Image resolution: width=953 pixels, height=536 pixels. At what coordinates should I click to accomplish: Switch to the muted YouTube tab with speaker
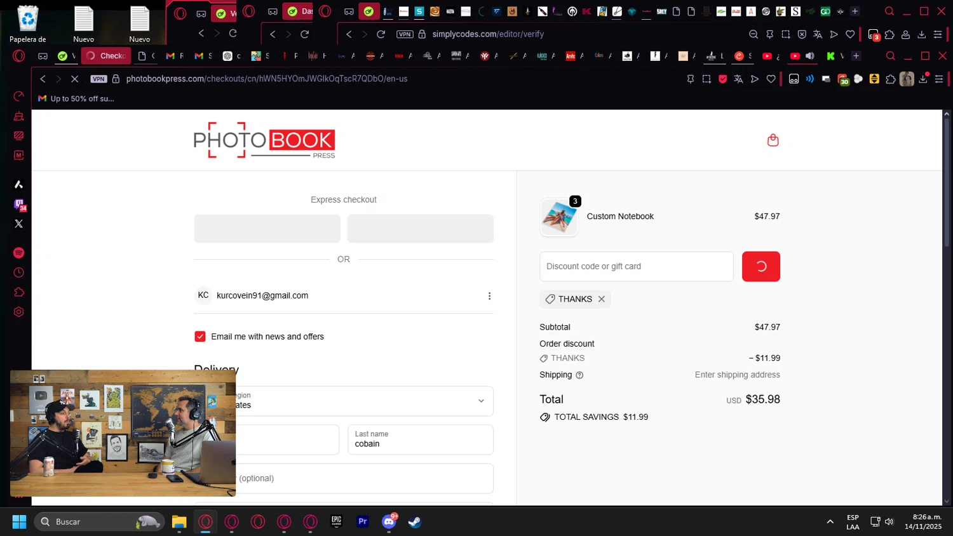pos(802,56)
